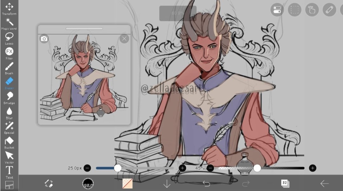The height and width of the screenshot is (191, 343).
Task: Pick the Smudge tool
Action: coord(9,97)
